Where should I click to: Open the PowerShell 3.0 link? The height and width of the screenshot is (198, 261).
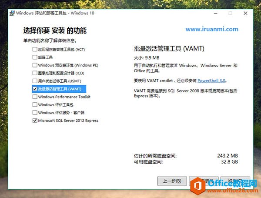point(211,81)
